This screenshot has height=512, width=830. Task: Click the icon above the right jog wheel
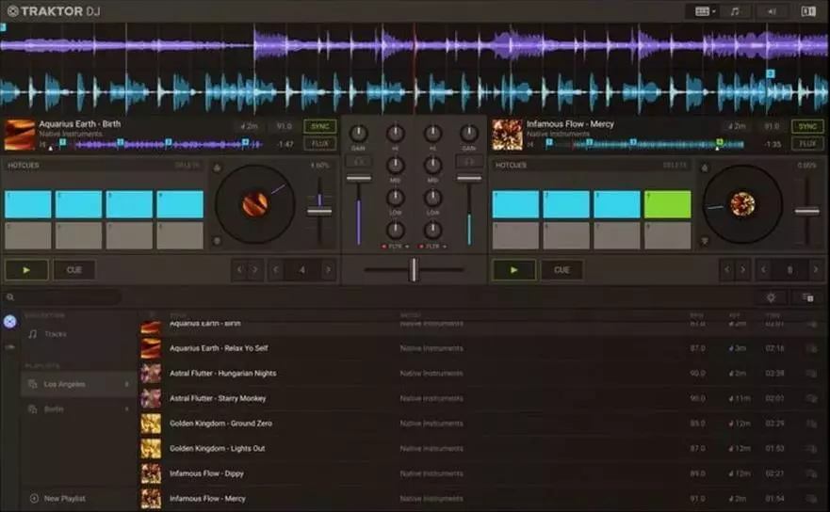[705, 168]
